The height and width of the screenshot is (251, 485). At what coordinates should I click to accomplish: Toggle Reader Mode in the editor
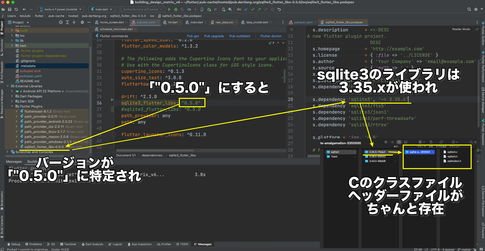461,29
